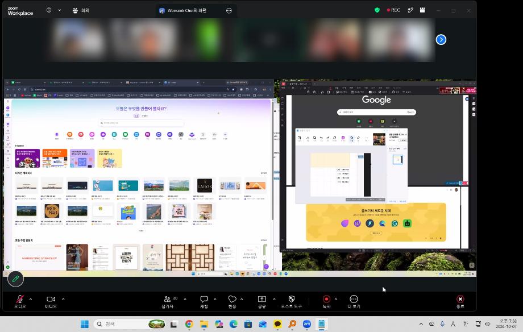Open the Microsoft Store taskbar icon

pos(248,324)
